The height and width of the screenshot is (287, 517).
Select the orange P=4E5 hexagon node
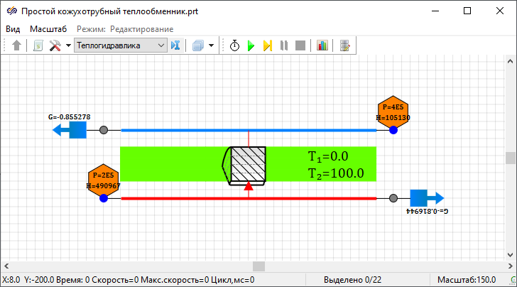point(393,112)
